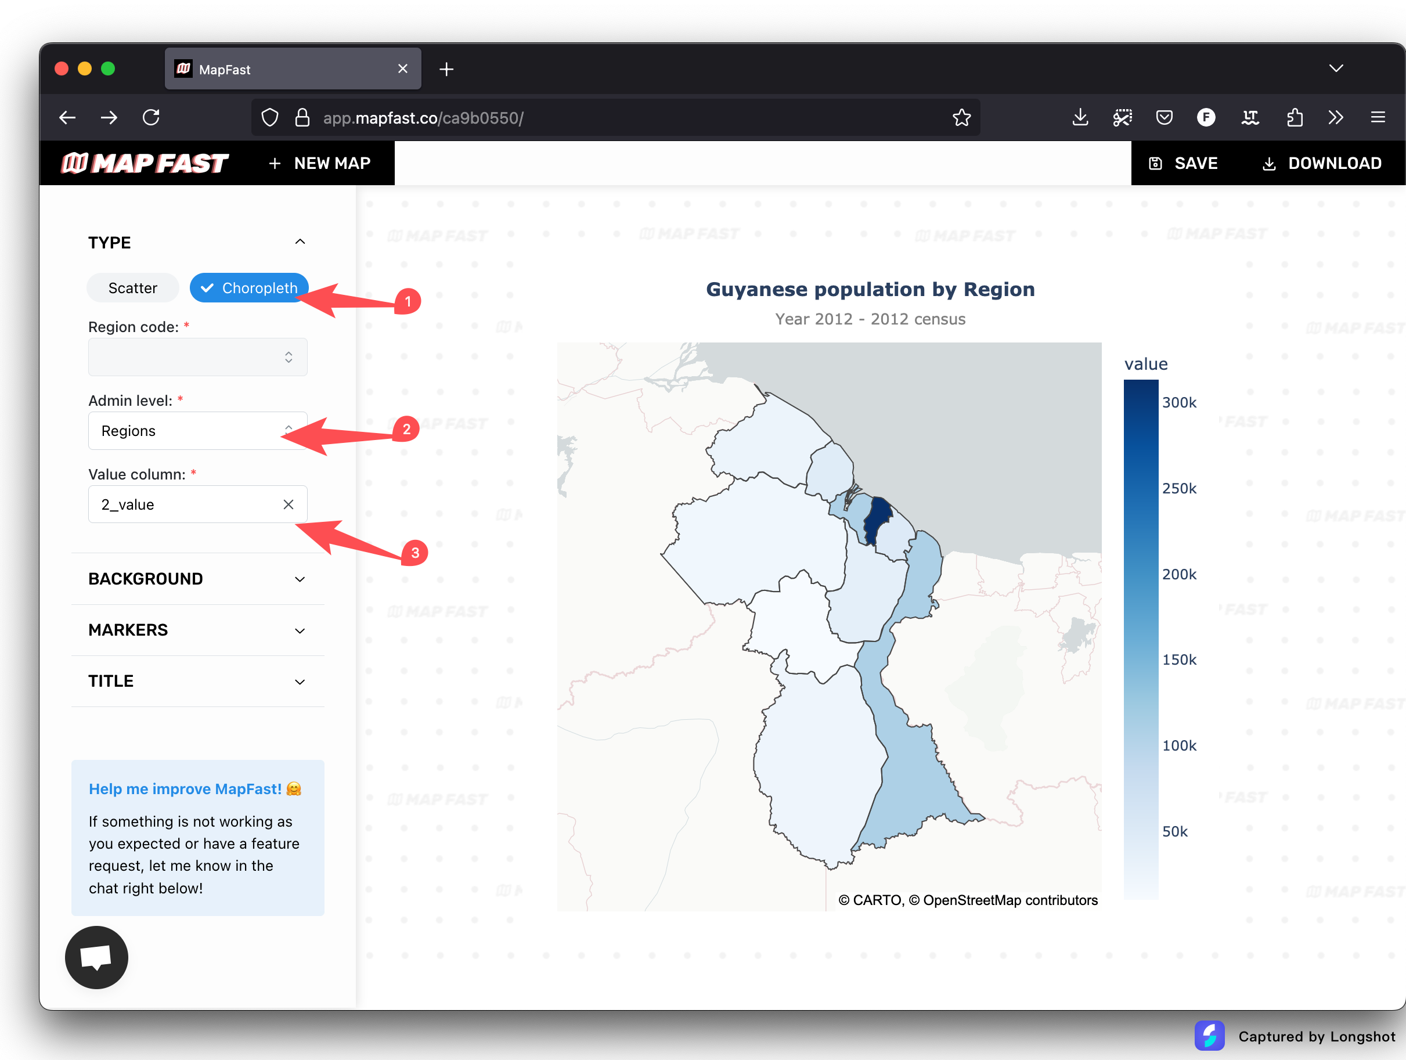Select the Scatter map type

pyautogui.click(x=133, y=288)
